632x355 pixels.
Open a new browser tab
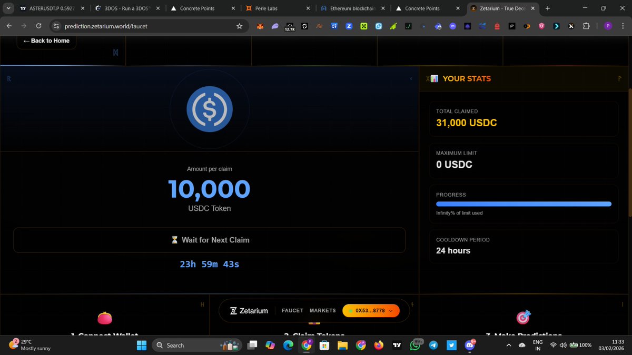point(548,8)
